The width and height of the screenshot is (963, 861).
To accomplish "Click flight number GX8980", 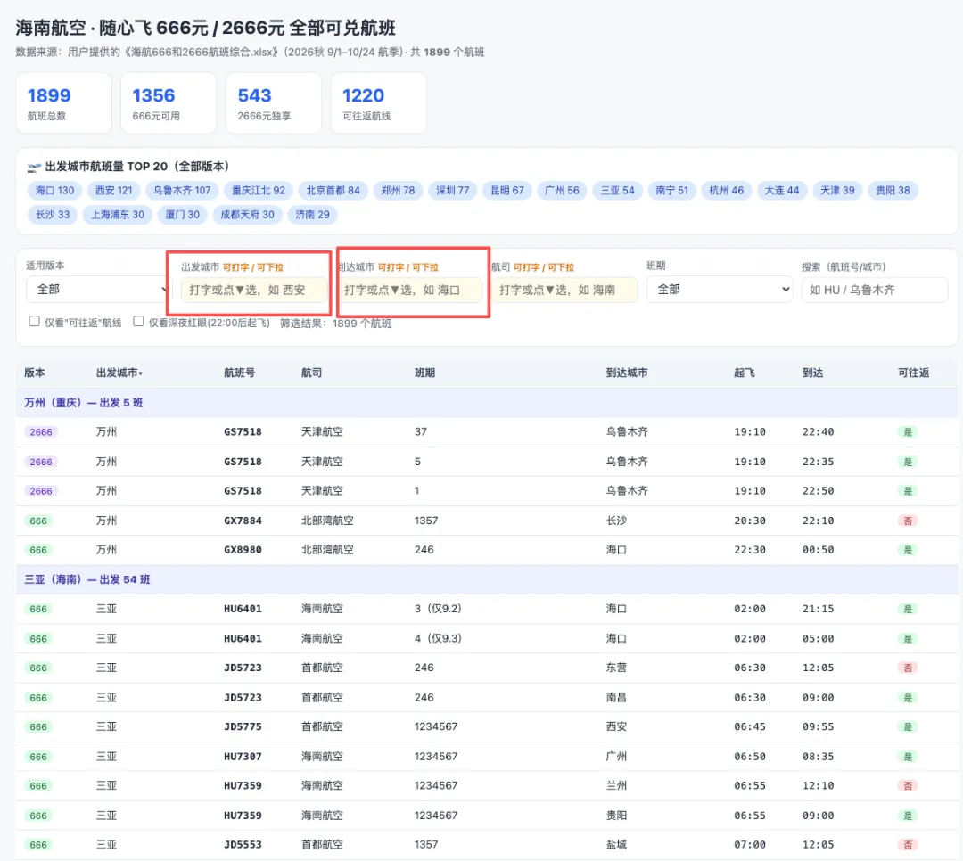I will click(x=243, y=550).
